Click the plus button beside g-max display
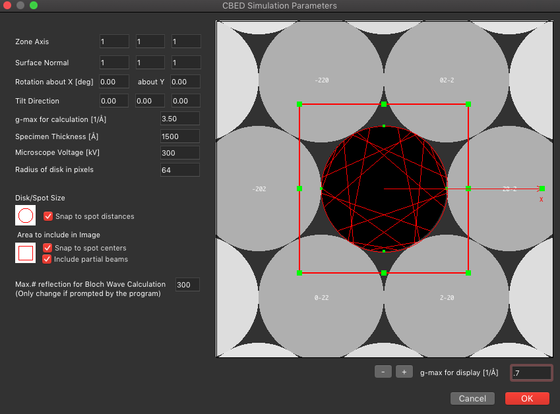560x414 pixels. [404, 372]
